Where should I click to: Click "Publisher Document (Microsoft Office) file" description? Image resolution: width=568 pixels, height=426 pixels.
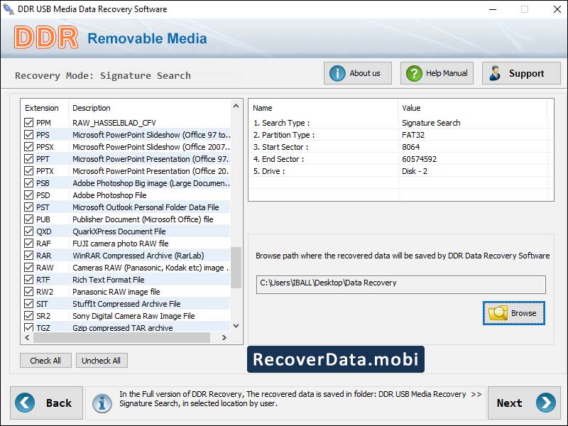coord(143,219)
